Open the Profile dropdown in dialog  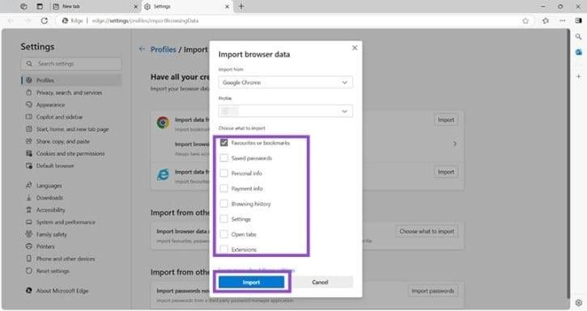point(285,111)
